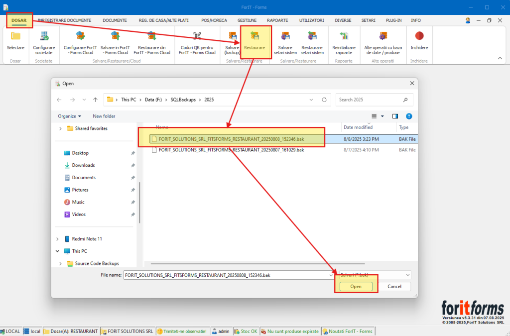Open recent locations dropdown

pyautogui.click(x=84, y=100)
